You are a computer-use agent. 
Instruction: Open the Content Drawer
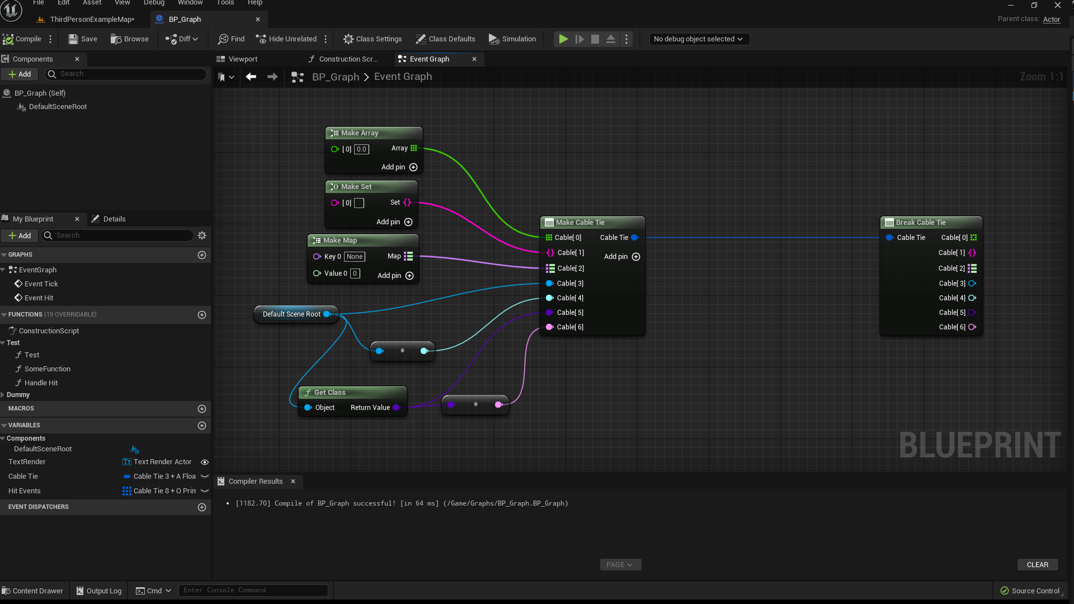(x=32, y=591)
